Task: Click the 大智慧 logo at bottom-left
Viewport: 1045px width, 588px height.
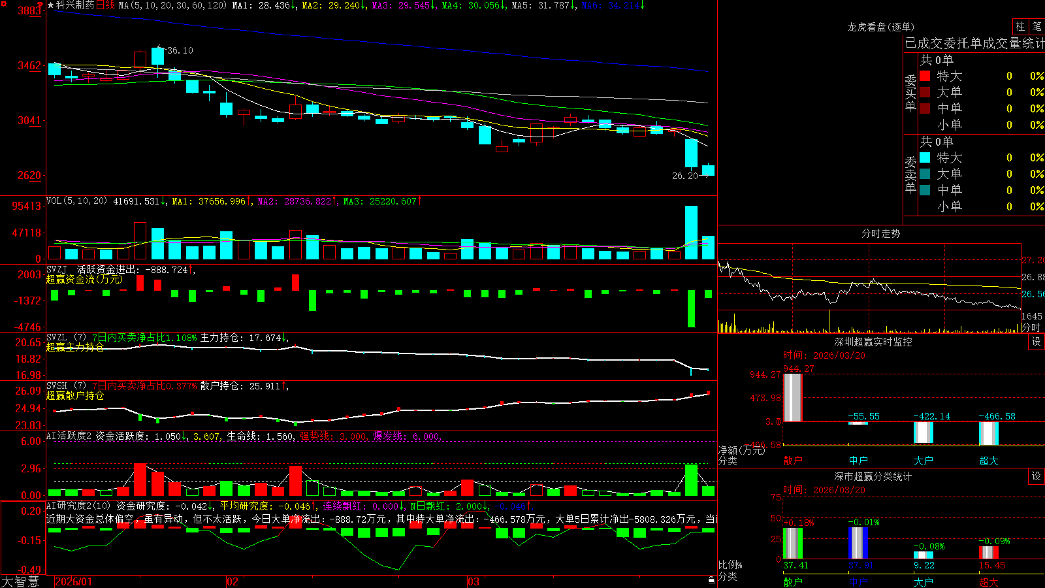Action: [20, 581]
